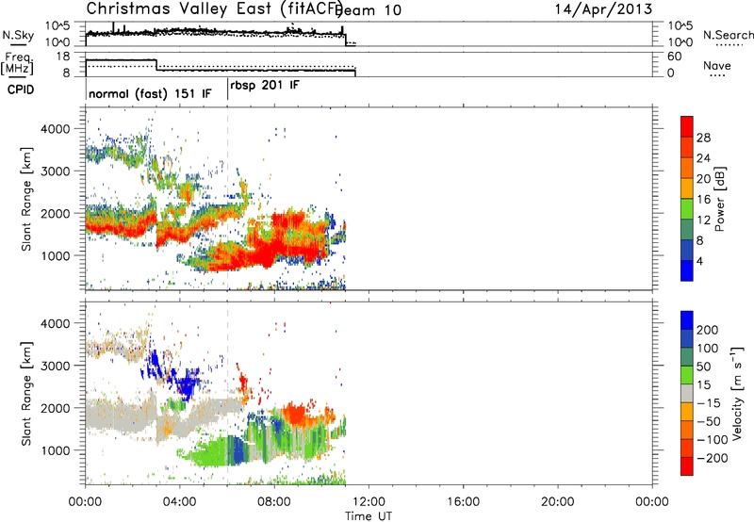
Task: Click the 'N.Search' legend label
Action: (x=728, y=35)
